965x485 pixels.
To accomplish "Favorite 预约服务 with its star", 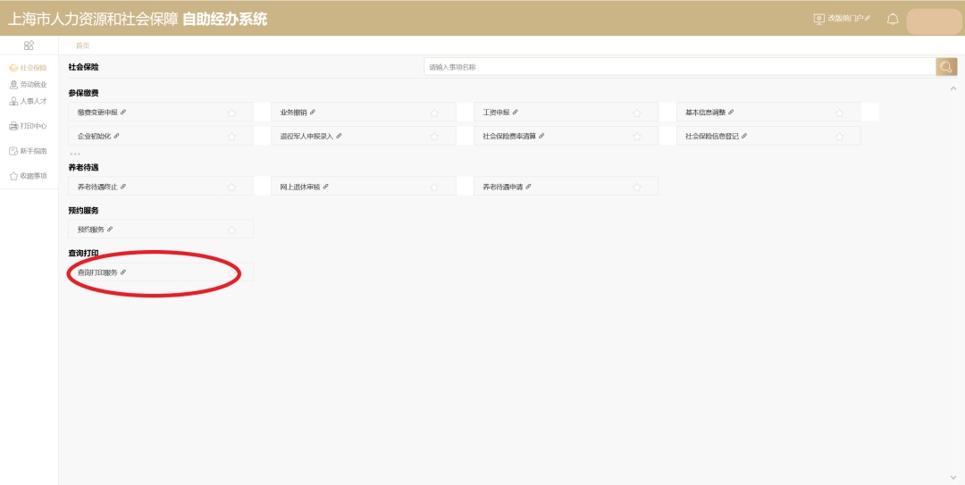I will click(231, 230).
